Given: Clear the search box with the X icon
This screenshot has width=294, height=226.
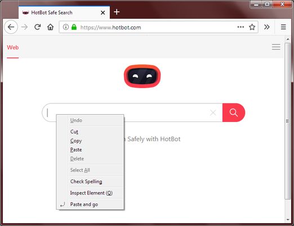Looking at the screenshot, I should pyautogui.click(x=213, y=112).
